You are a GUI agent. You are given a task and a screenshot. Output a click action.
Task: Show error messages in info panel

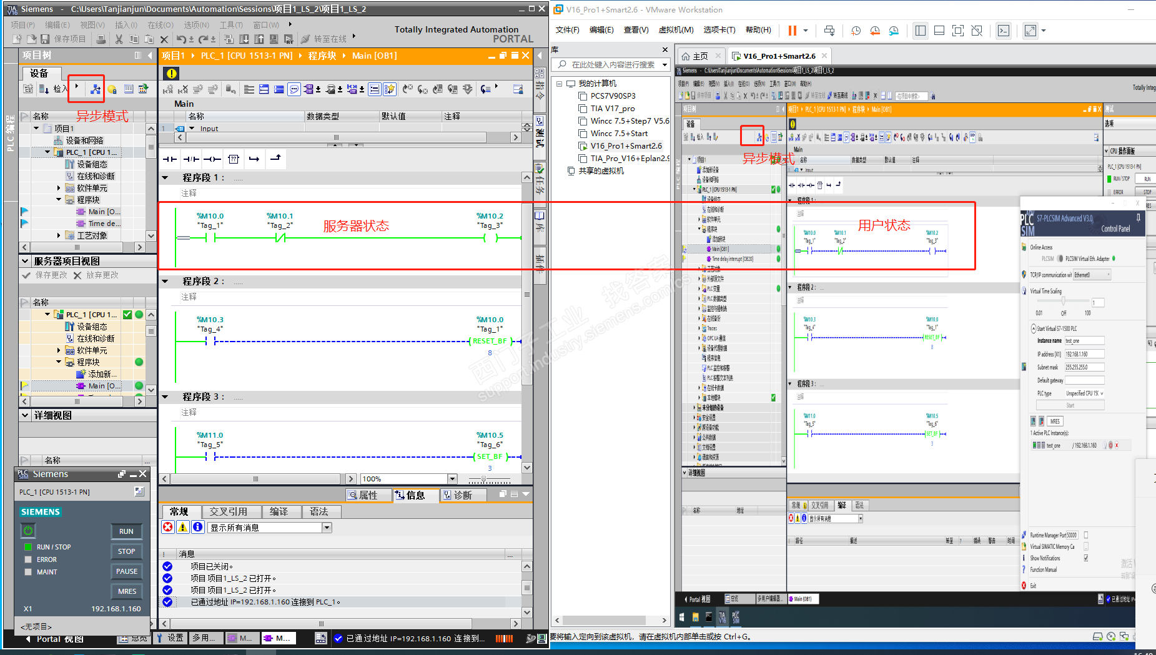click(x=168, y=528)
